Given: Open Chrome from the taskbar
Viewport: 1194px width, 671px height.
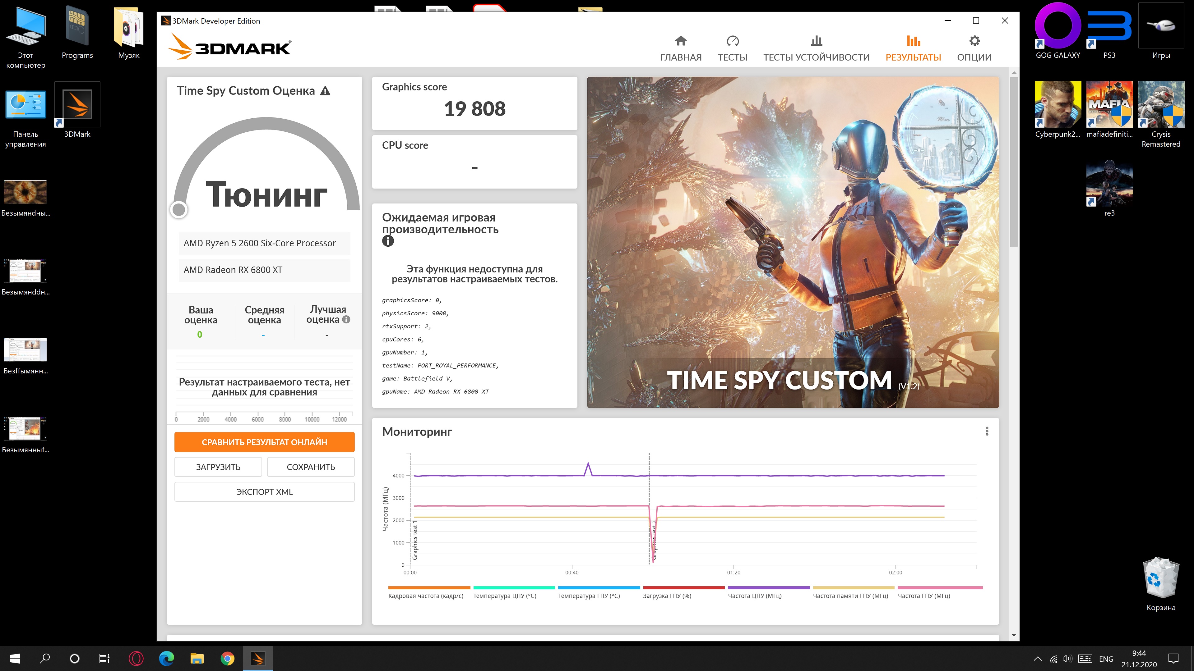Looking at the screenshot, I should 227,658.
